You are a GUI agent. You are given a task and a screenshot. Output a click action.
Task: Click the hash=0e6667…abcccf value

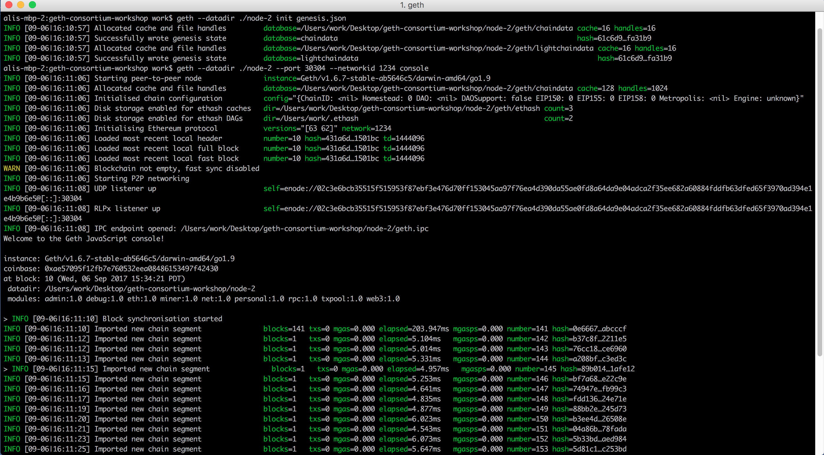click(x=589, y=329)
